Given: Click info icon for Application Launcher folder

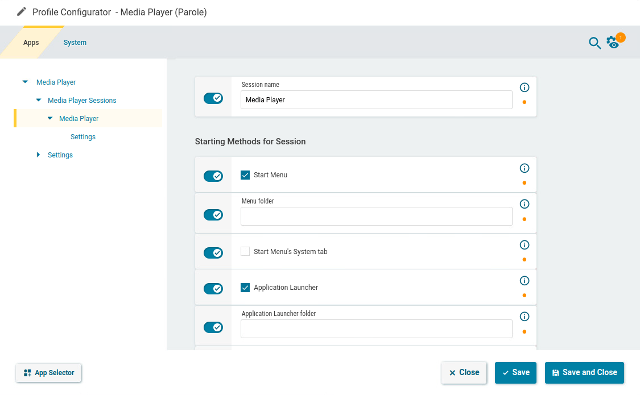Looking at the screenshot, I should click(x=525, y=317).
